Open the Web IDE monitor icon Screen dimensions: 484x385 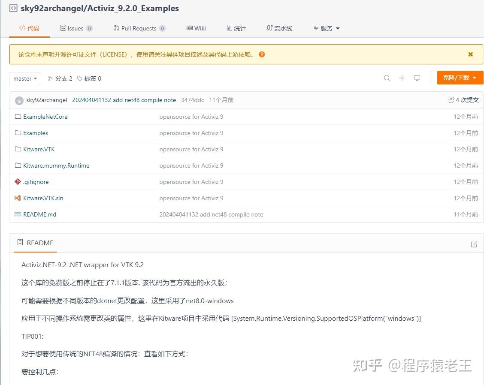point(417,78)
